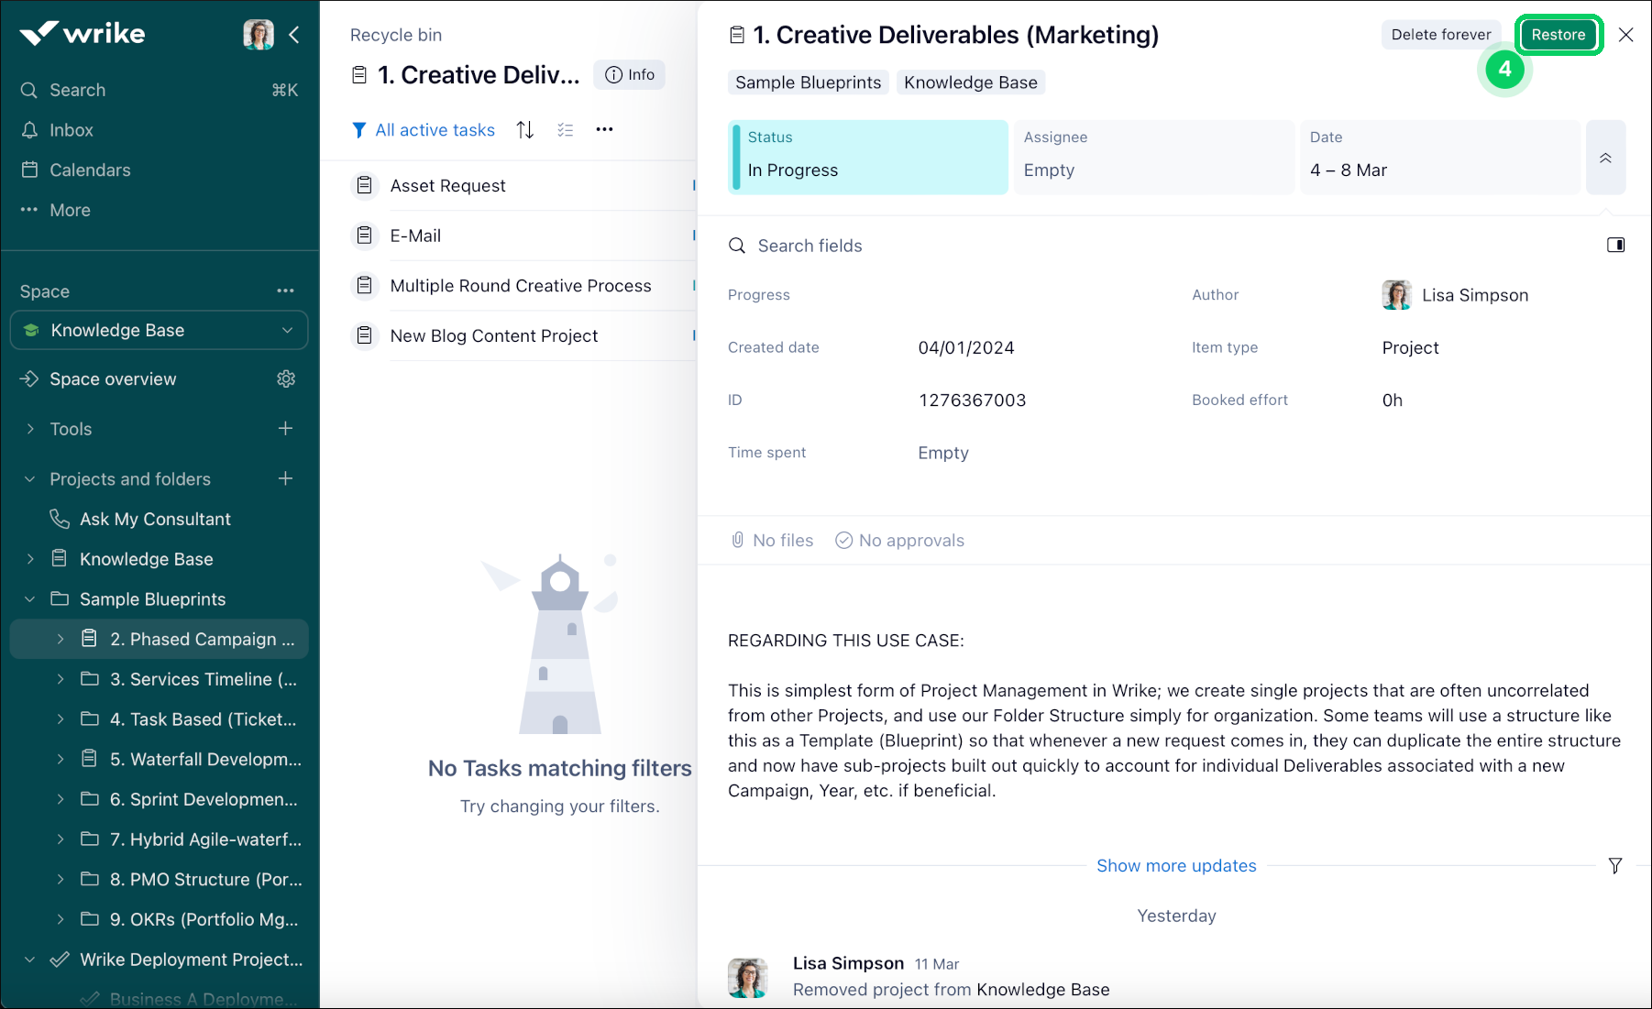The height and width of the screenshot is (1009, 1652).
Task: Open the New Blog Content Project item
Action: click(x=493, y=335)
